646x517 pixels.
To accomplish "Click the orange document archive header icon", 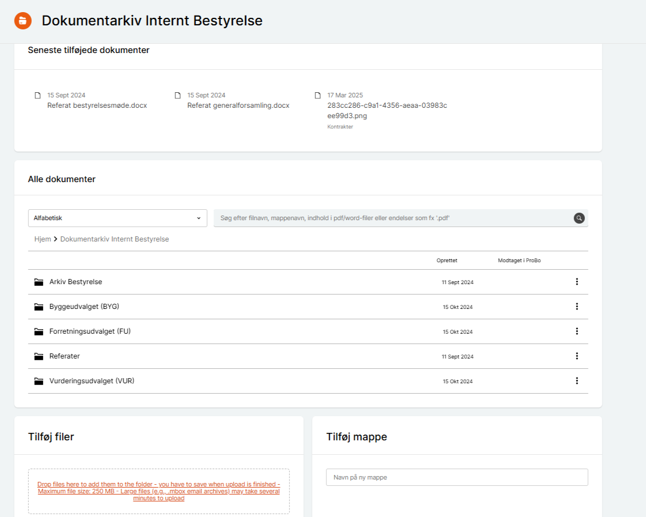I will [23, 21].
